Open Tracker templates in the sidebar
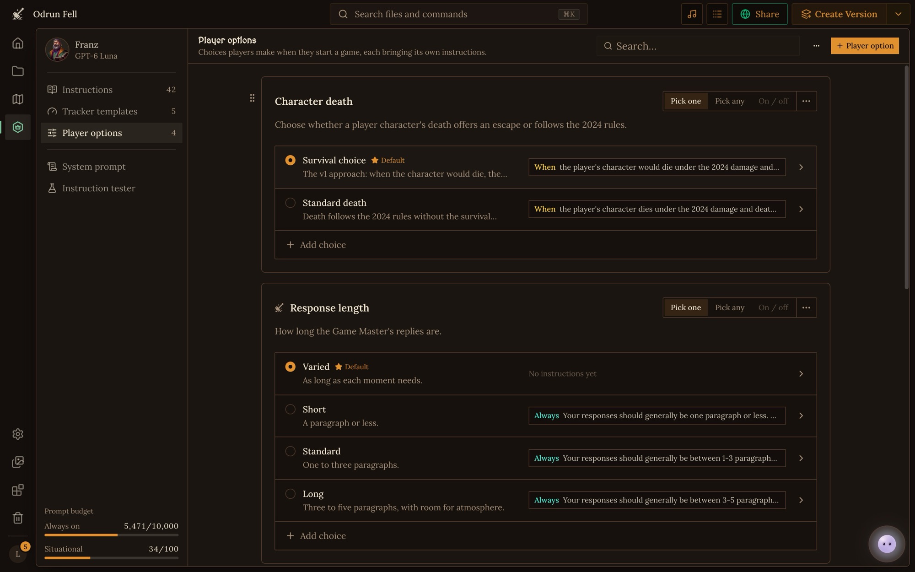915x572 pixels. (x=111, y=111)
